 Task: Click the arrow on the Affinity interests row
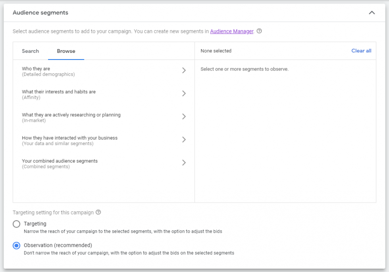pos(184,94)
